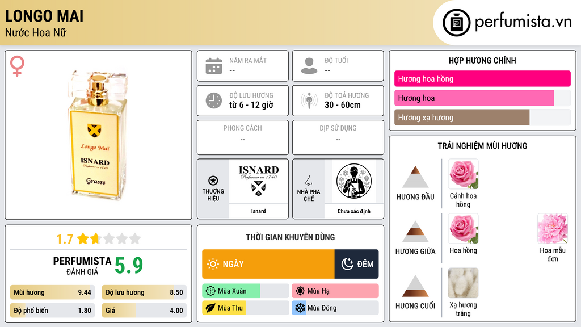This screenshot has width=581, height=327.
Task: Click the moon icon beside Đêm
Action: (x=347, y=264)
